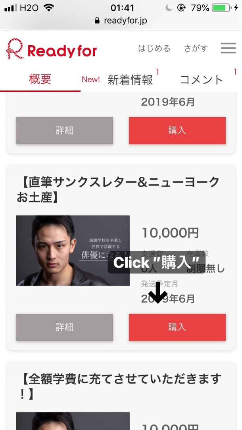Switch to the 概要 tab

(x=40, y=79)
